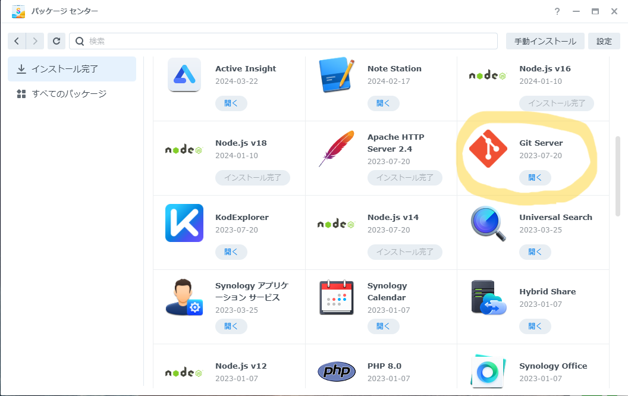Open Active Insight with its 開く button

pyautogui.click(x=231, y=103)
